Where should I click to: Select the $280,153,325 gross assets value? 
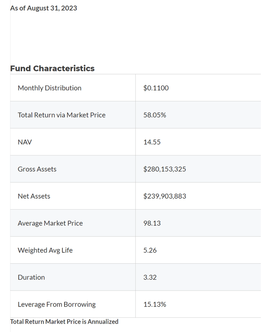(165, 169)
